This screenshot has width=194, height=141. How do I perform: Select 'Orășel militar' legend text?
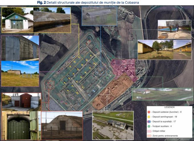[x=159, y=131]
